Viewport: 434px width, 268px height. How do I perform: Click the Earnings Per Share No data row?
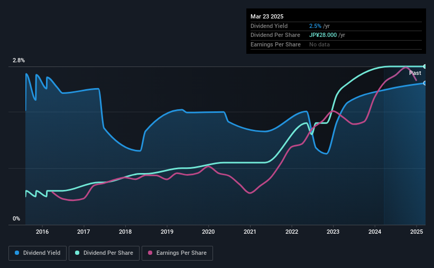coord(336,44)
